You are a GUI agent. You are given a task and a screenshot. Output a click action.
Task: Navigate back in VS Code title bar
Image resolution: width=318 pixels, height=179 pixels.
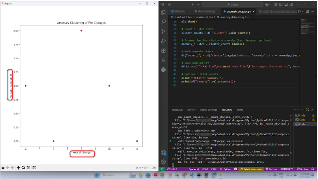coord(193,4)
